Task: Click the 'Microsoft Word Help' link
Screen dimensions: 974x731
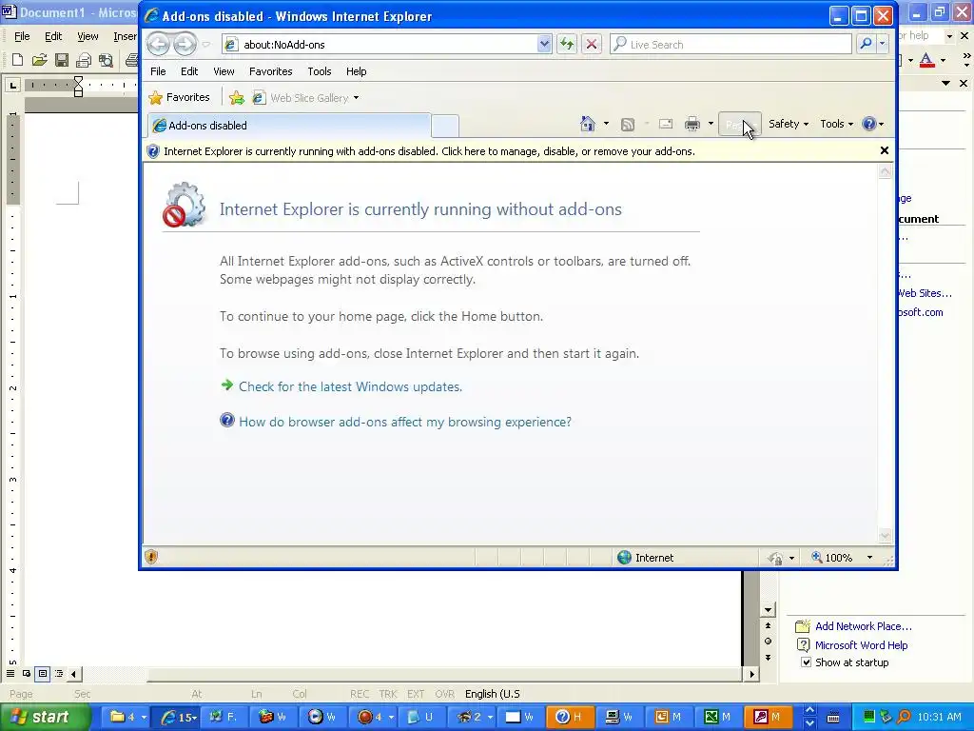Action: tap(861, 645)
